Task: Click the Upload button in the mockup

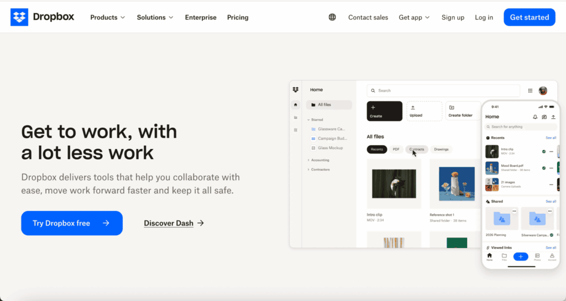Action: pos(424,111)
